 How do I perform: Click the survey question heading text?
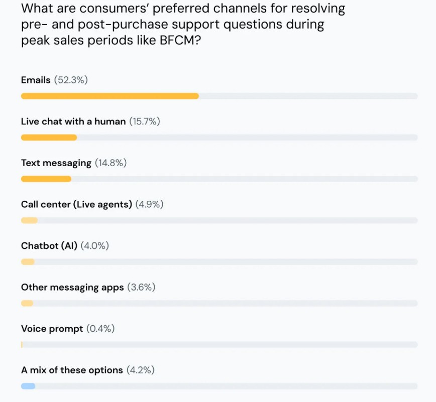(183, 24)
